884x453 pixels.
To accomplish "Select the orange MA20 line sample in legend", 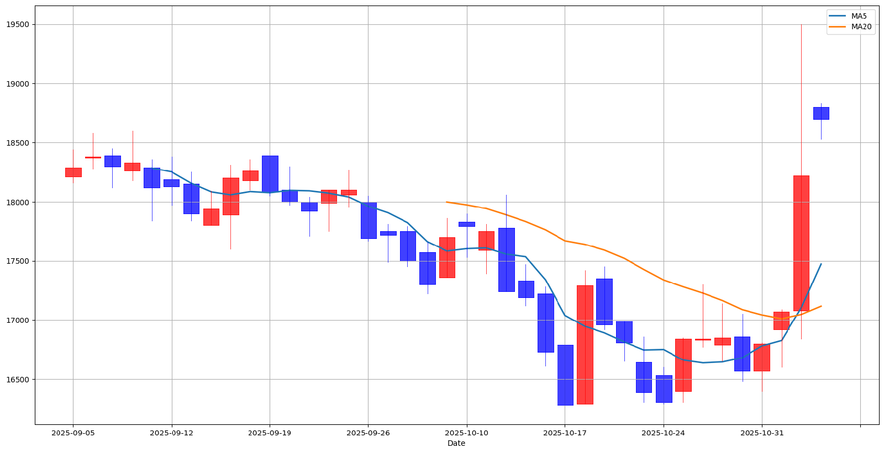I will coord(838,26).
